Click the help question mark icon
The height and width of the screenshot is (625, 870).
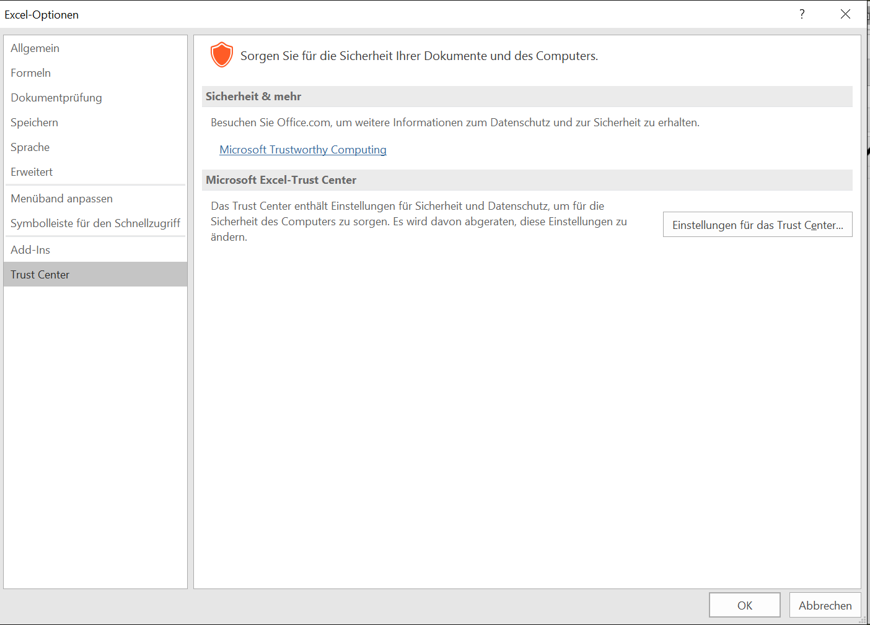coord(802,14)
